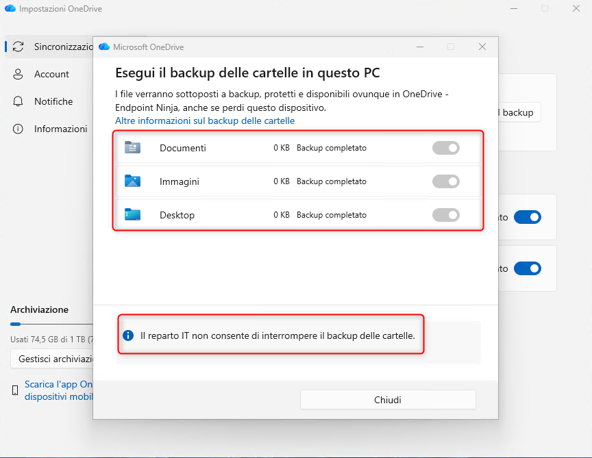Click Gestisci archiviazione button
This screenshot has height=458, width=592.
[x=51, y=359]
